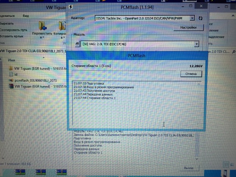Click the module icon beside the module field
Screen dimensions: 236x177
click(77, 44)
